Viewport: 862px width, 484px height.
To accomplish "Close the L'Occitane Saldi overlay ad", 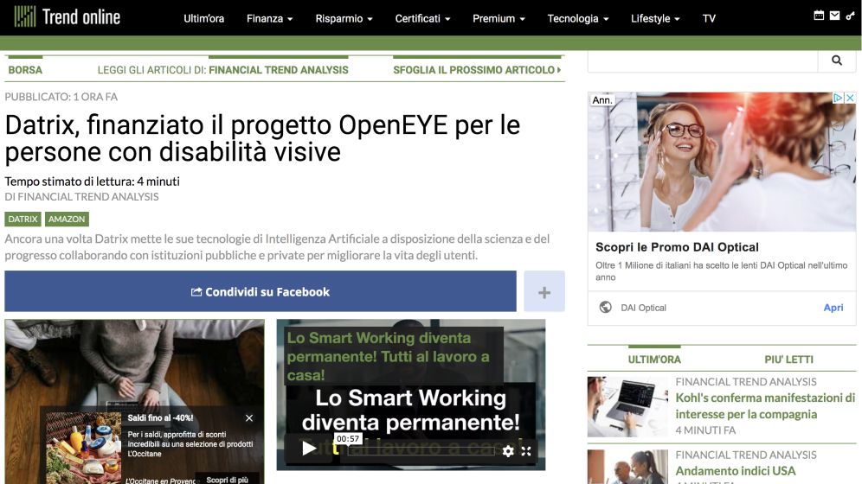I will [x=249, y=418].
